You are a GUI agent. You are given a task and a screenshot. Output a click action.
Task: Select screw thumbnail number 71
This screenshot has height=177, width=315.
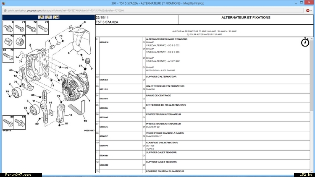coord(19,27)
